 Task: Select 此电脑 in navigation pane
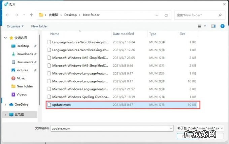tap(19, 114)
